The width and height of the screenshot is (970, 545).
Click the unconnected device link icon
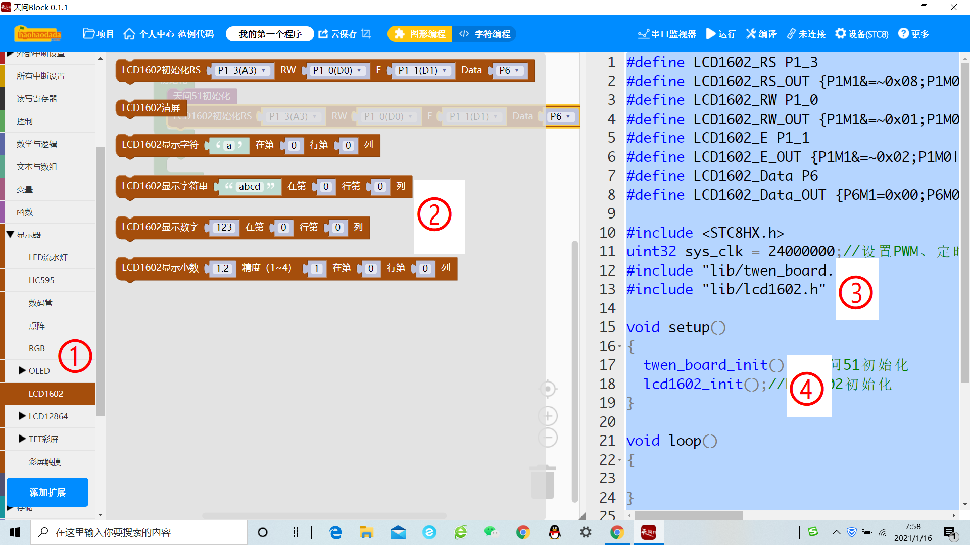pos(791,34)
